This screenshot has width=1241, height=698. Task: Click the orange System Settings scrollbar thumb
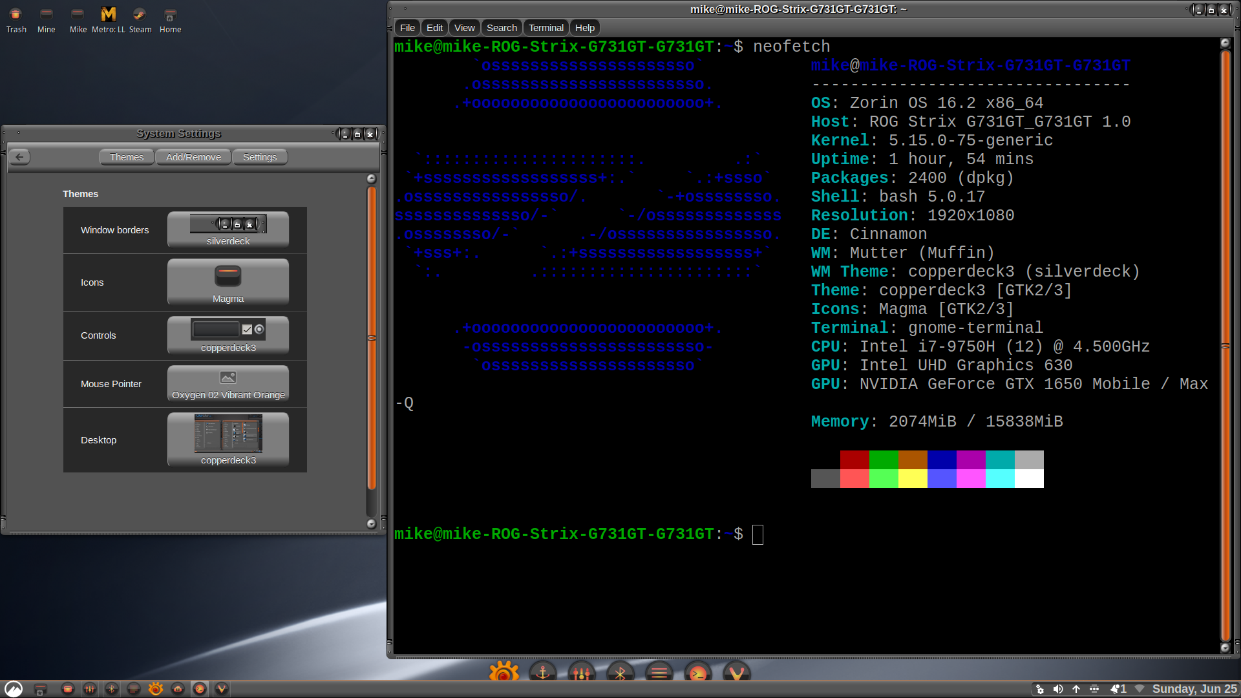[372, 338]
